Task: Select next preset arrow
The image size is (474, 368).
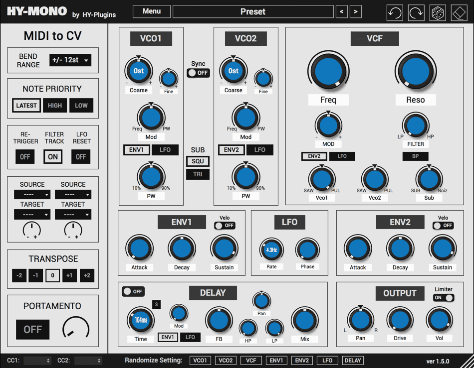Action: 356,11
